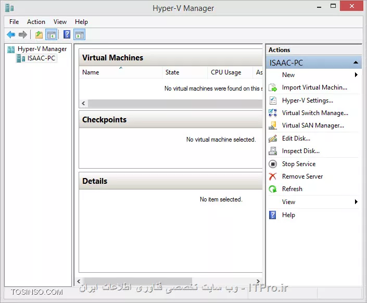
Task: Click Help action text in Actions pane
Action: click(x=288, y=215)
